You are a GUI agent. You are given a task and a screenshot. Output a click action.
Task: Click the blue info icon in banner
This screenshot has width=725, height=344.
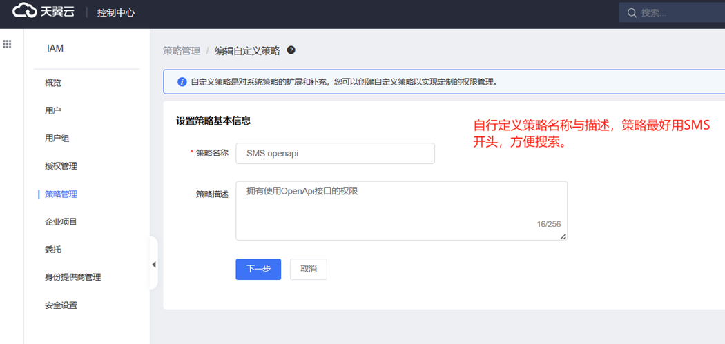click(182, 81)
